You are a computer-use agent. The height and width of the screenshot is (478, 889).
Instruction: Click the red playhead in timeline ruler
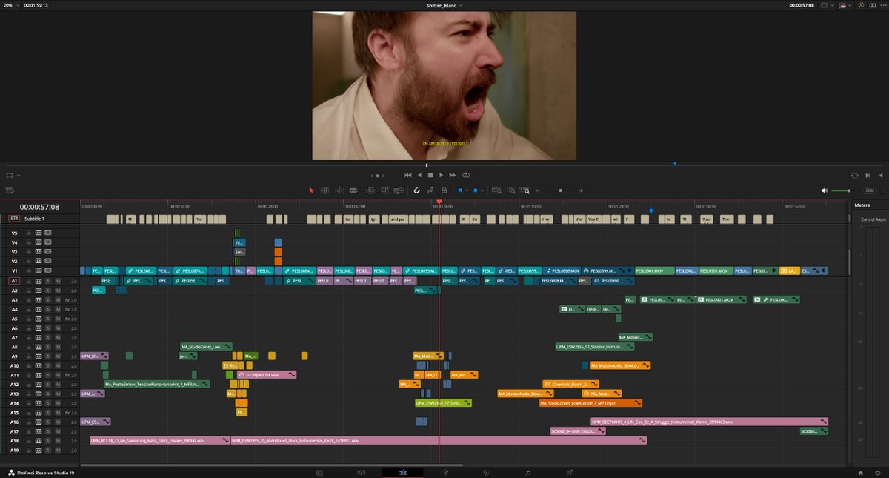[x=439, y=202]
